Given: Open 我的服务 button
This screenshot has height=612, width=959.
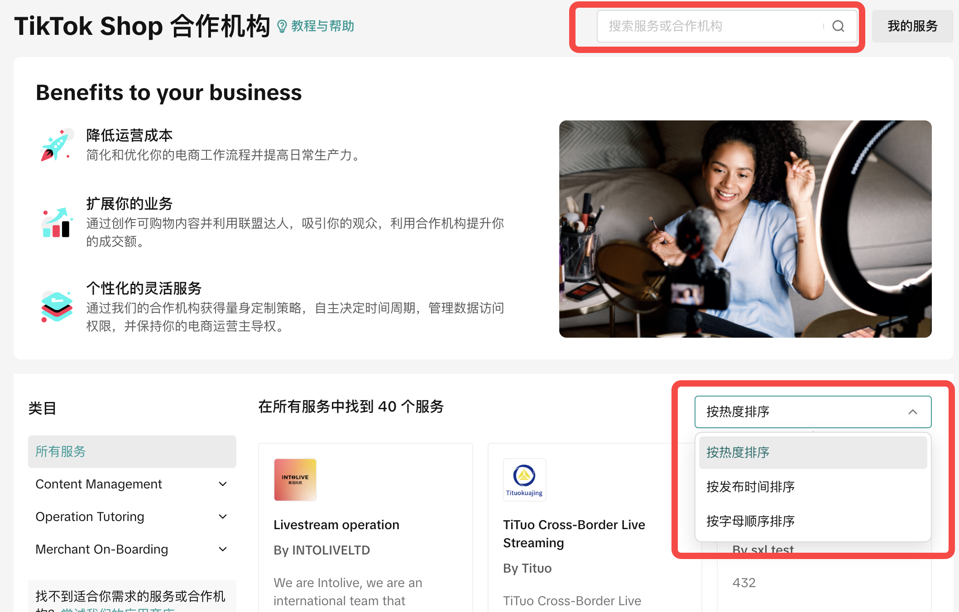Looking at the screenshot, I should click(x=912, y=26).
